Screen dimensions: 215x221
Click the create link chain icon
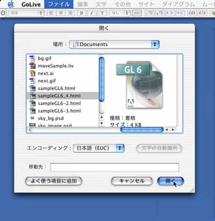coord(192,13)
